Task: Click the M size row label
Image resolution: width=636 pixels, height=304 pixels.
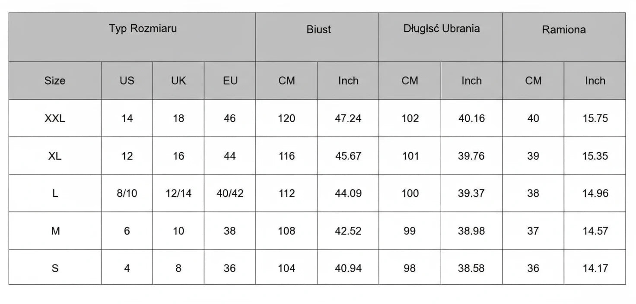Action: pyautogui.click(x=55, y=231)
